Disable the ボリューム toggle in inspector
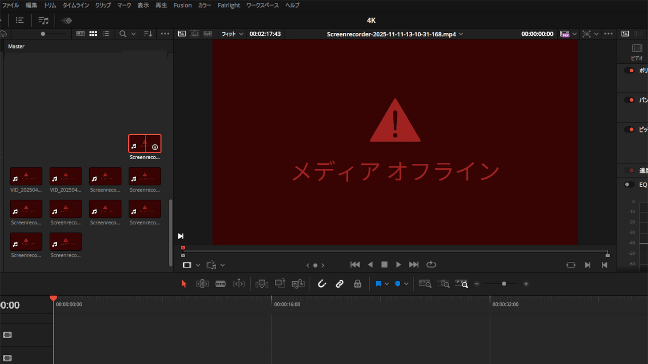The height and width of the screenshot is (364, 648). 629,71
